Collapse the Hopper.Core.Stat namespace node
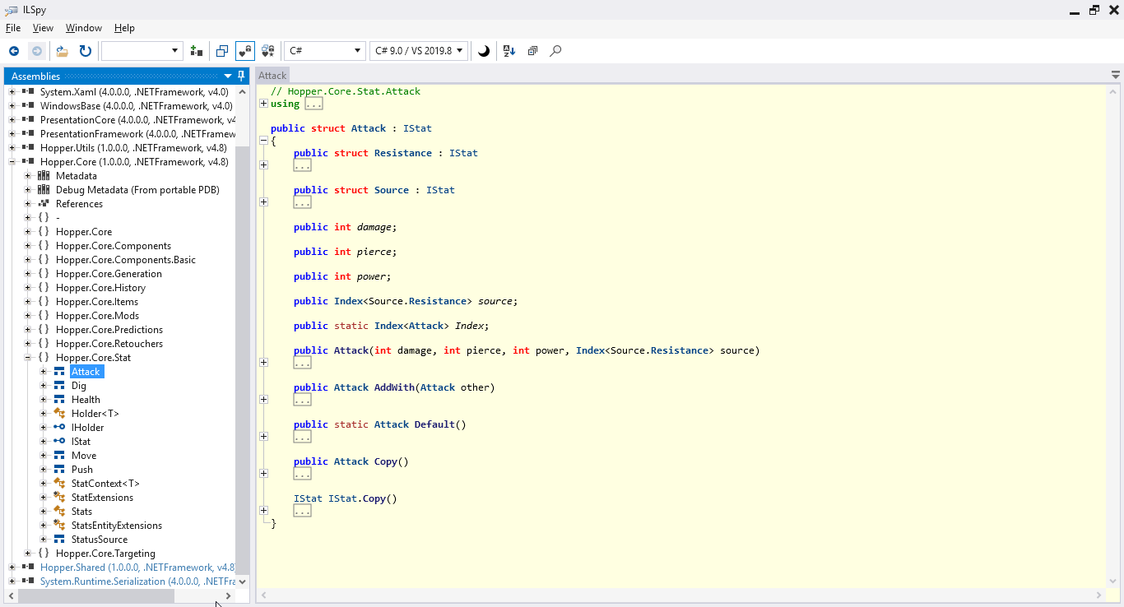This screenshot has width=1124, height=607. click(x=28, y=358)
